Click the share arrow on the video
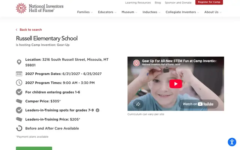Image resolution: width=240 pixels, height=150 pixels. (x=138, y=104)
